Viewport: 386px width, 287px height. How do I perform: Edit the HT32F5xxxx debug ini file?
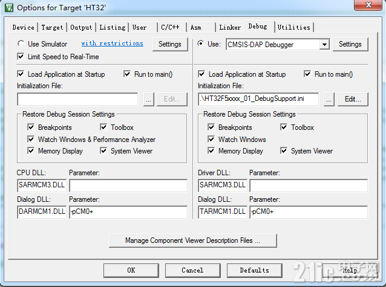tap(353, 99)
